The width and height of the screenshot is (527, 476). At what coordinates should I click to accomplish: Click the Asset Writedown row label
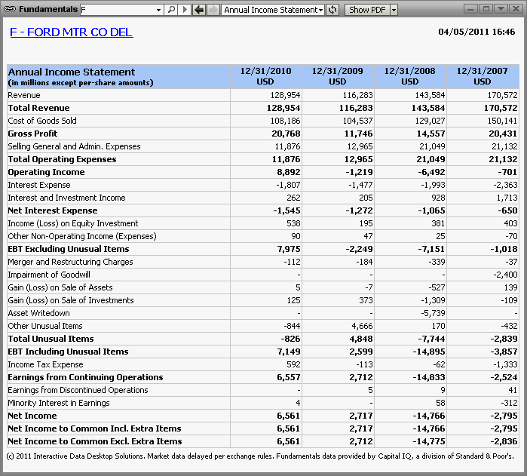coord(39,313)
